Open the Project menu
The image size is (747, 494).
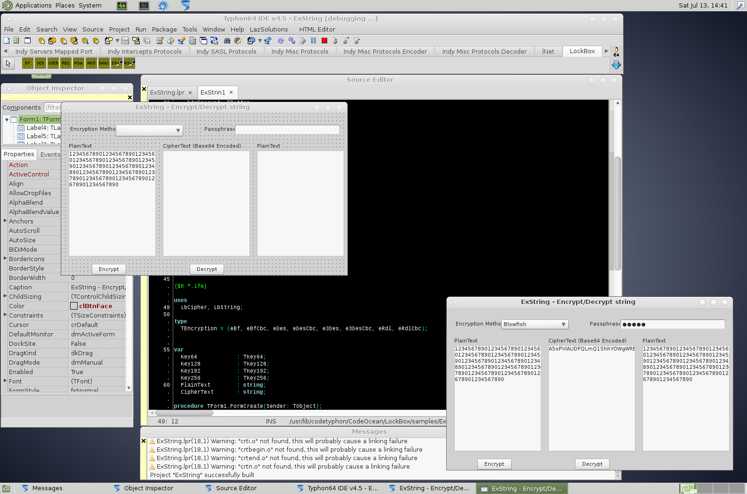point(119,29)
